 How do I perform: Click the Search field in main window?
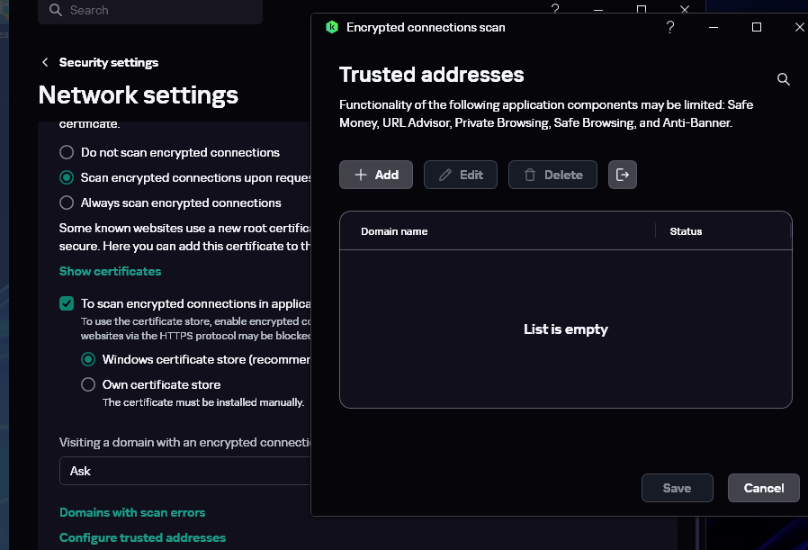coord(153,11)
